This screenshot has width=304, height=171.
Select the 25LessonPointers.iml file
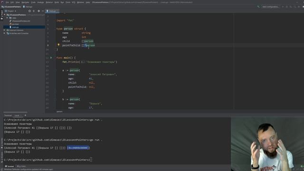tap(21, 21)
